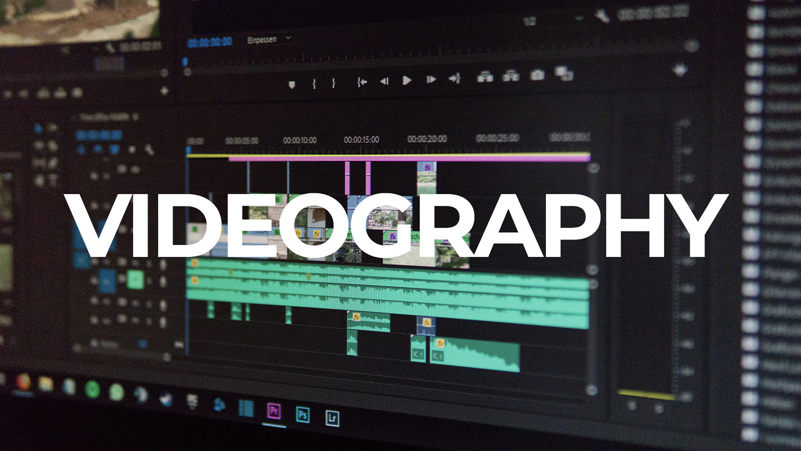Viewport: 801px width, 451px height.
Task: Click the timeline ruler at 00:00:15:00
Action: [x=361, y=140]
